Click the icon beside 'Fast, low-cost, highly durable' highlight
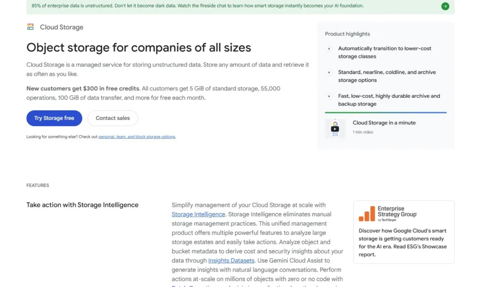This screenshot has width=482, height=287. pos(329,96)
